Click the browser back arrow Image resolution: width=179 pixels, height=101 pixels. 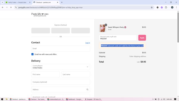[3, 8]
